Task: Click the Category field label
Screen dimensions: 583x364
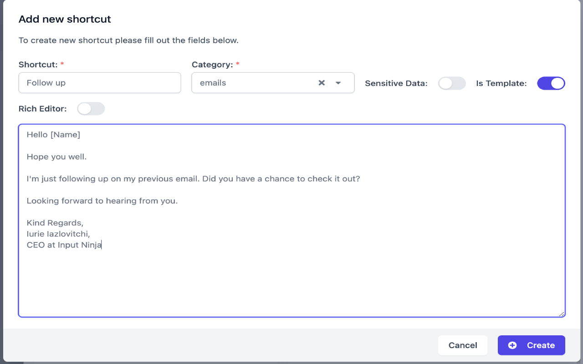Action: tap(212, 65)
